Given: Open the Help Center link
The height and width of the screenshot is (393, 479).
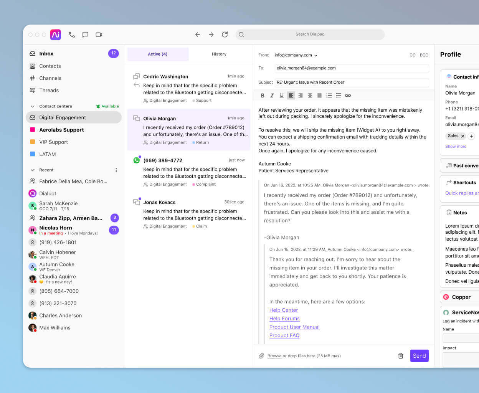Looking at the screenshot, I should point(283,310).
